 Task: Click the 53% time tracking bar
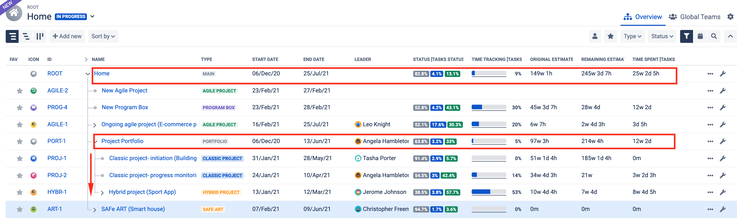point(489,192)
